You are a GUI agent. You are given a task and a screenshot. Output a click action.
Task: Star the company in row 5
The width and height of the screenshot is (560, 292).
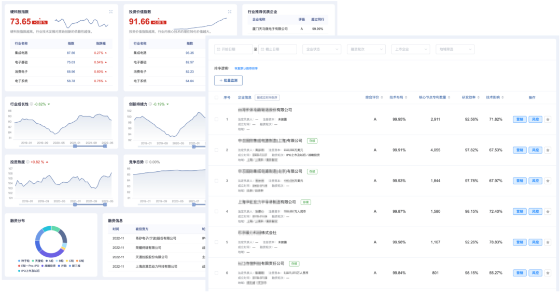point(548,242)
